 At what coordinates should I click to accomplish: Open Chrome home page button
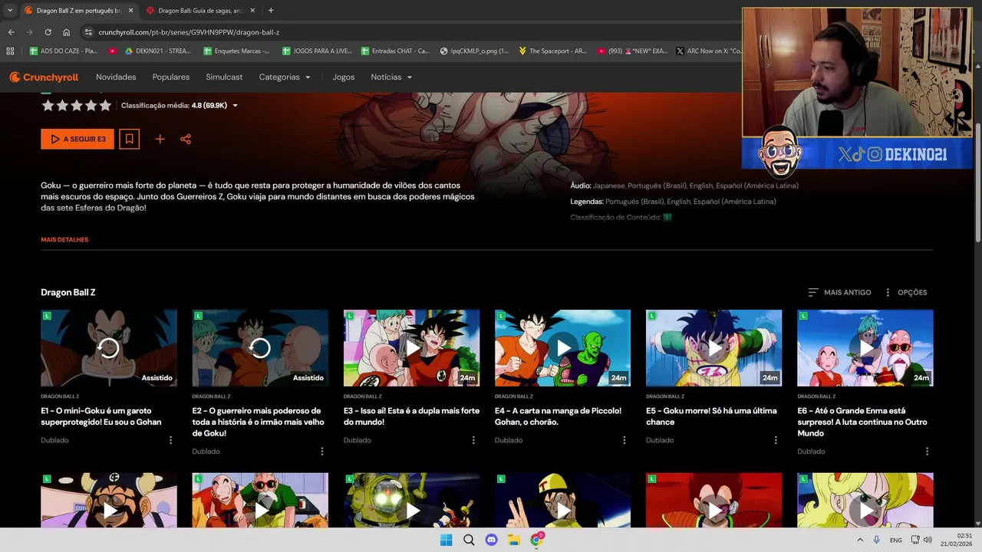click(66, 32)
